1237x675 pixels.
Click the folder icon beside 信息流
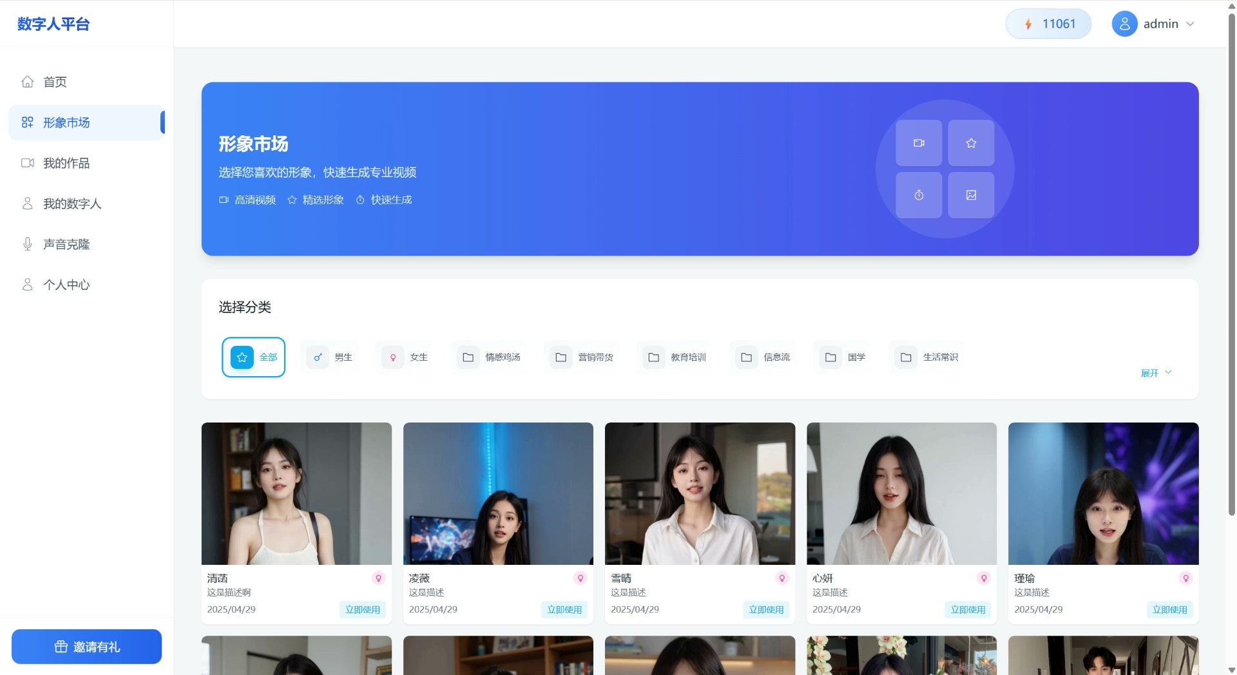[x=747, y=357]
